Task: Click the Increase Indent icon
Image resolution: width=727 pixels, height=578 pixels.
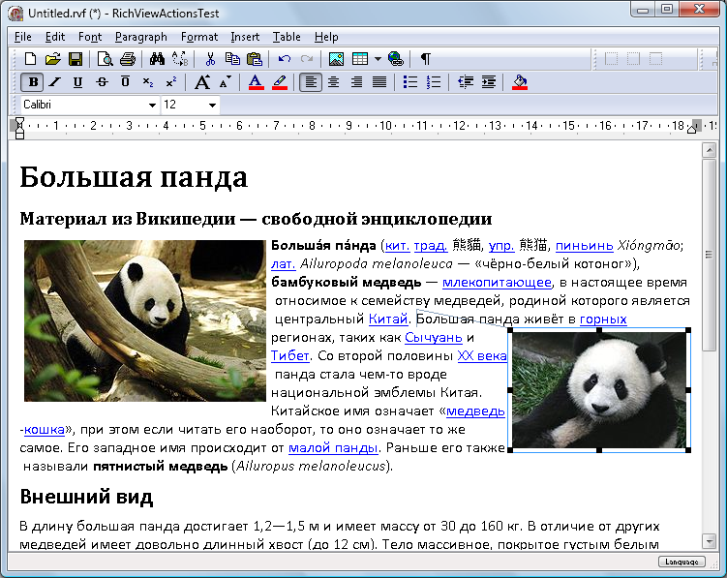Action: click(x=488, y=82)
